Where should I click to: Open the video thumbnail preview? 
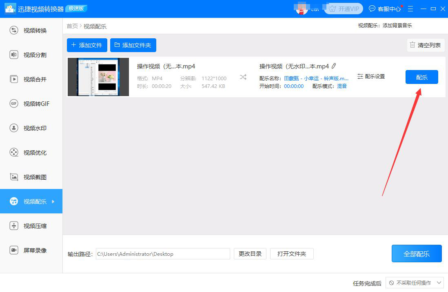click(98, 77)
